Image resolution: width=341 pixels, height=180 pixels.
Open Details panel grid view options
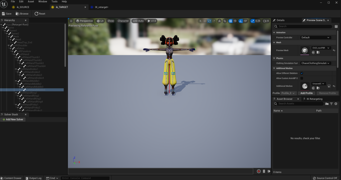click(336, 27)
